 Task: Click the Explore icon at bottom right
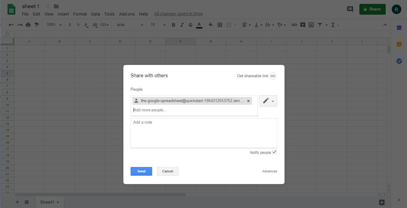tap(382, 202)
